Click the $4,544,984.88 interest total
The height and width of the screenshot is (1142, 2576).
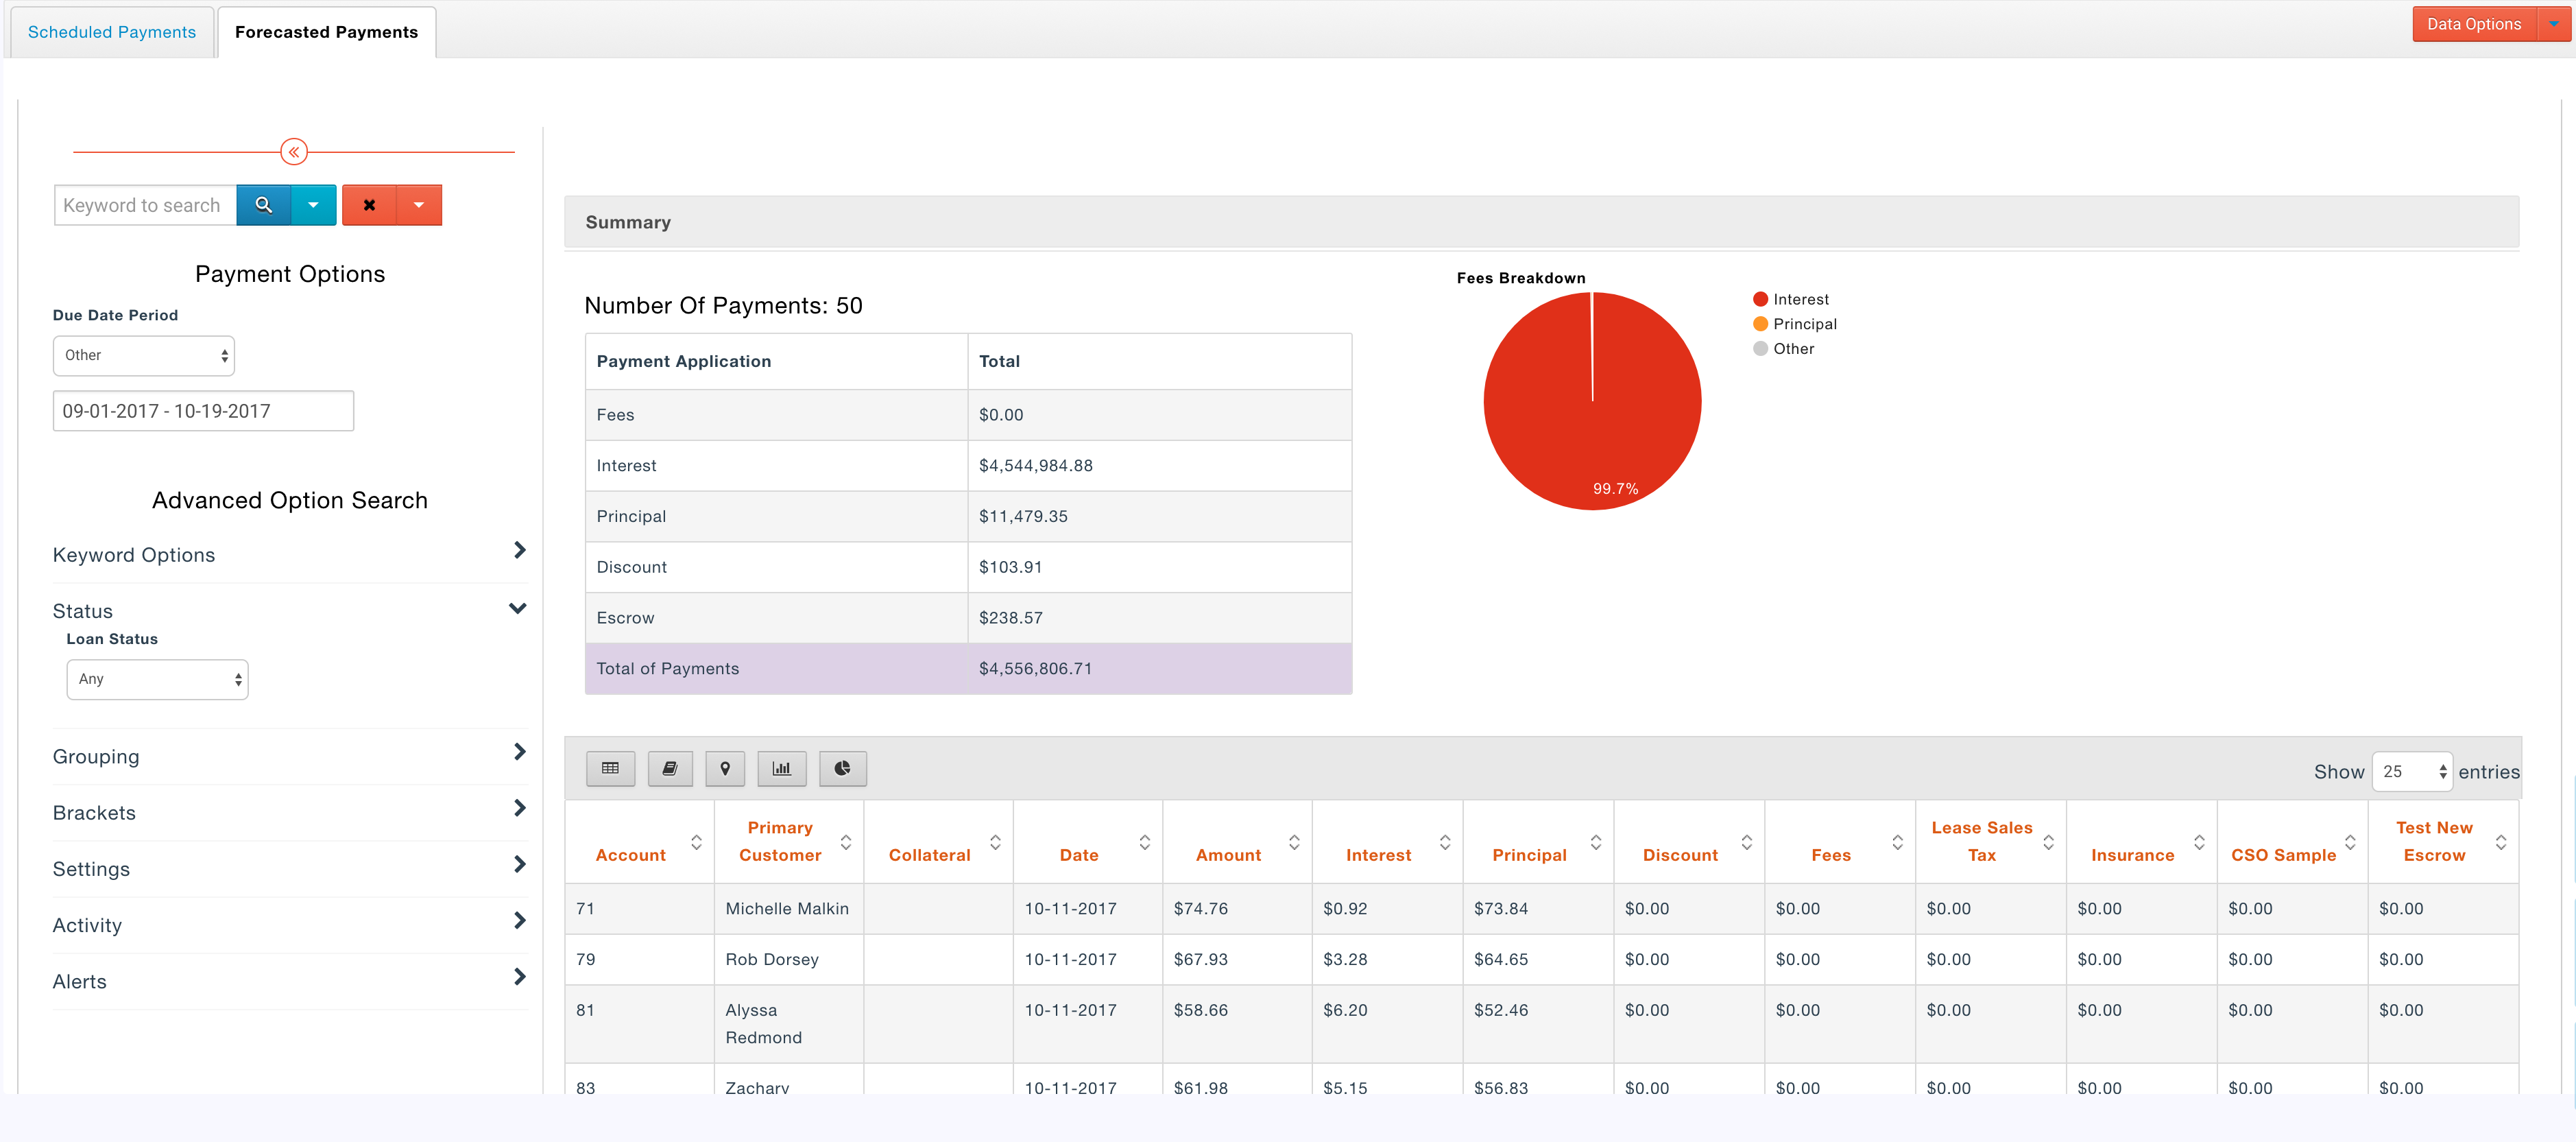click(x=1035, y=465)
